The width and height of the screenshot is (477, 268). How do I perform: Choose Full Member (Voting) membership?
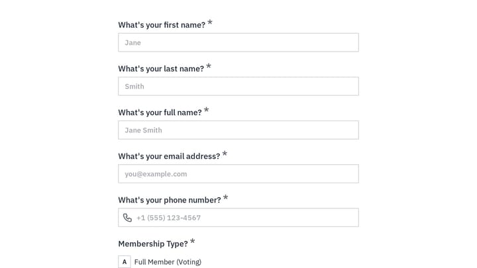pos(168,262)
